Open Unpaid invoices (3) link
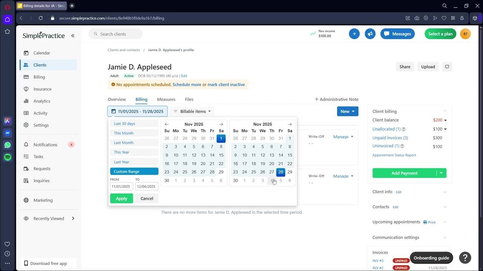483x271 pixels. click(390, 138)
